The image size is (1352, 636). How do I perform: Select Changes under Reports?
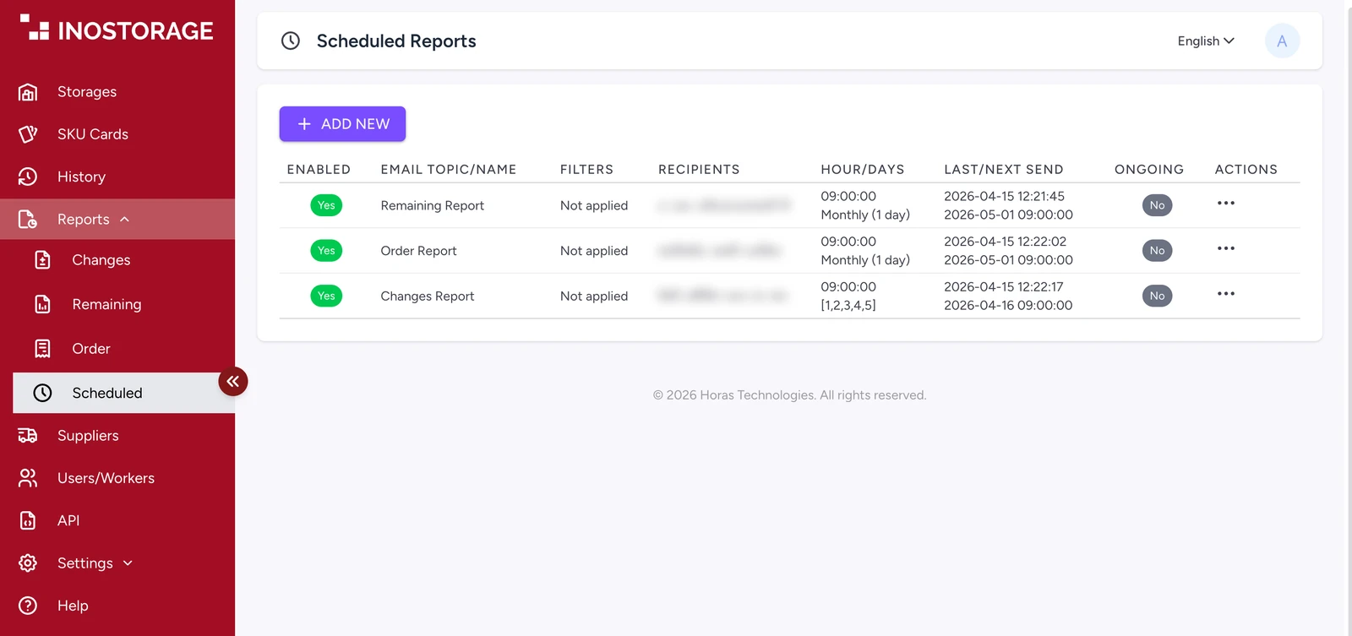[x=101, y=260]
